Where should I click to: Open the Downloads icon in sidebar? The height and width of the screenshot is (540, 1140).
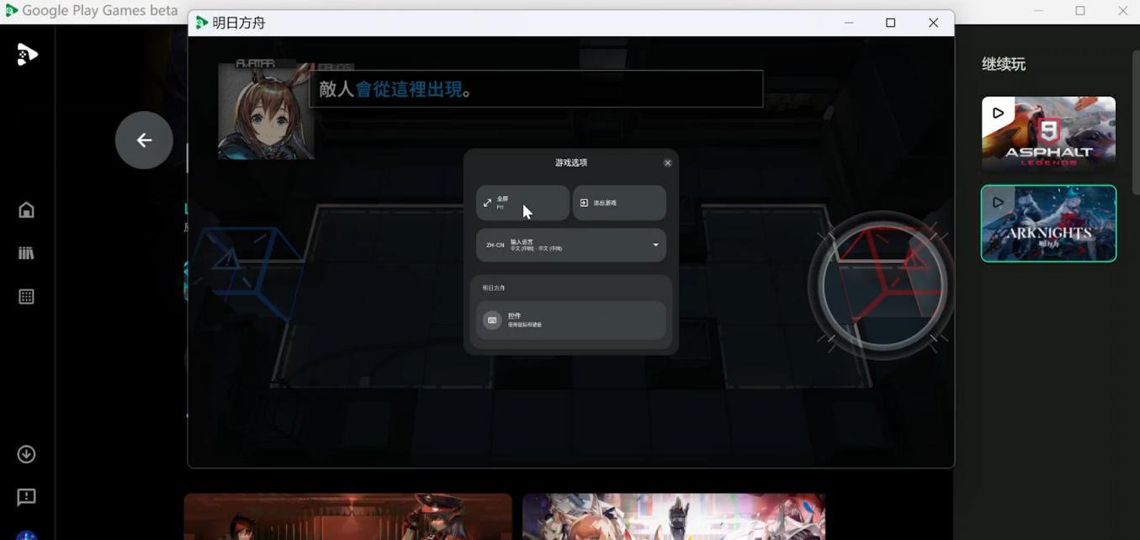click(x=26, y=454)
